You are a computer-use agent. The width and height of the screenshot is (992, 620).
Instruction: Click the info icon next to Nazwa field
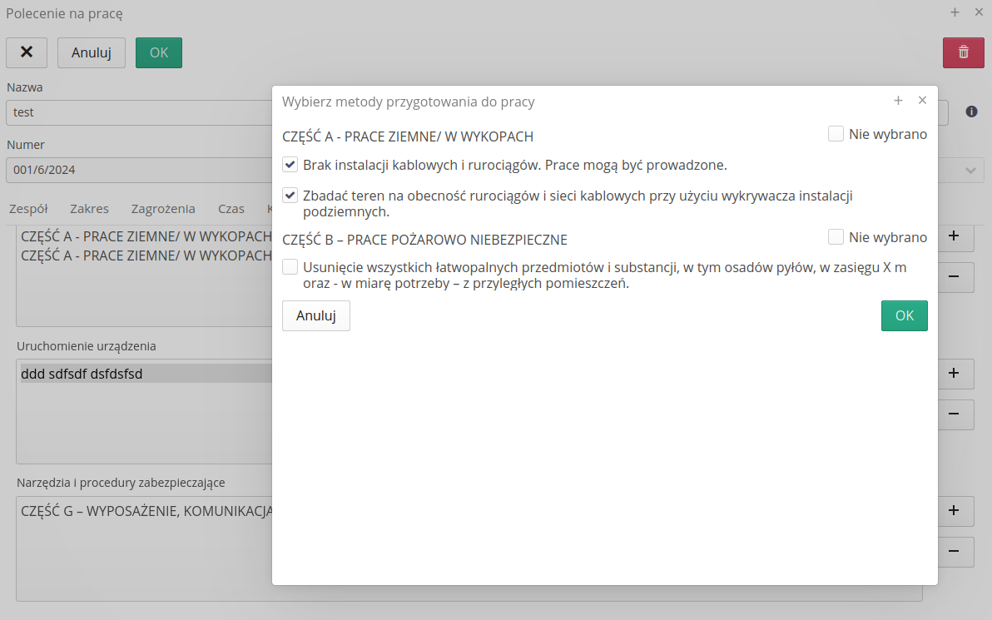tap(971, 112)
